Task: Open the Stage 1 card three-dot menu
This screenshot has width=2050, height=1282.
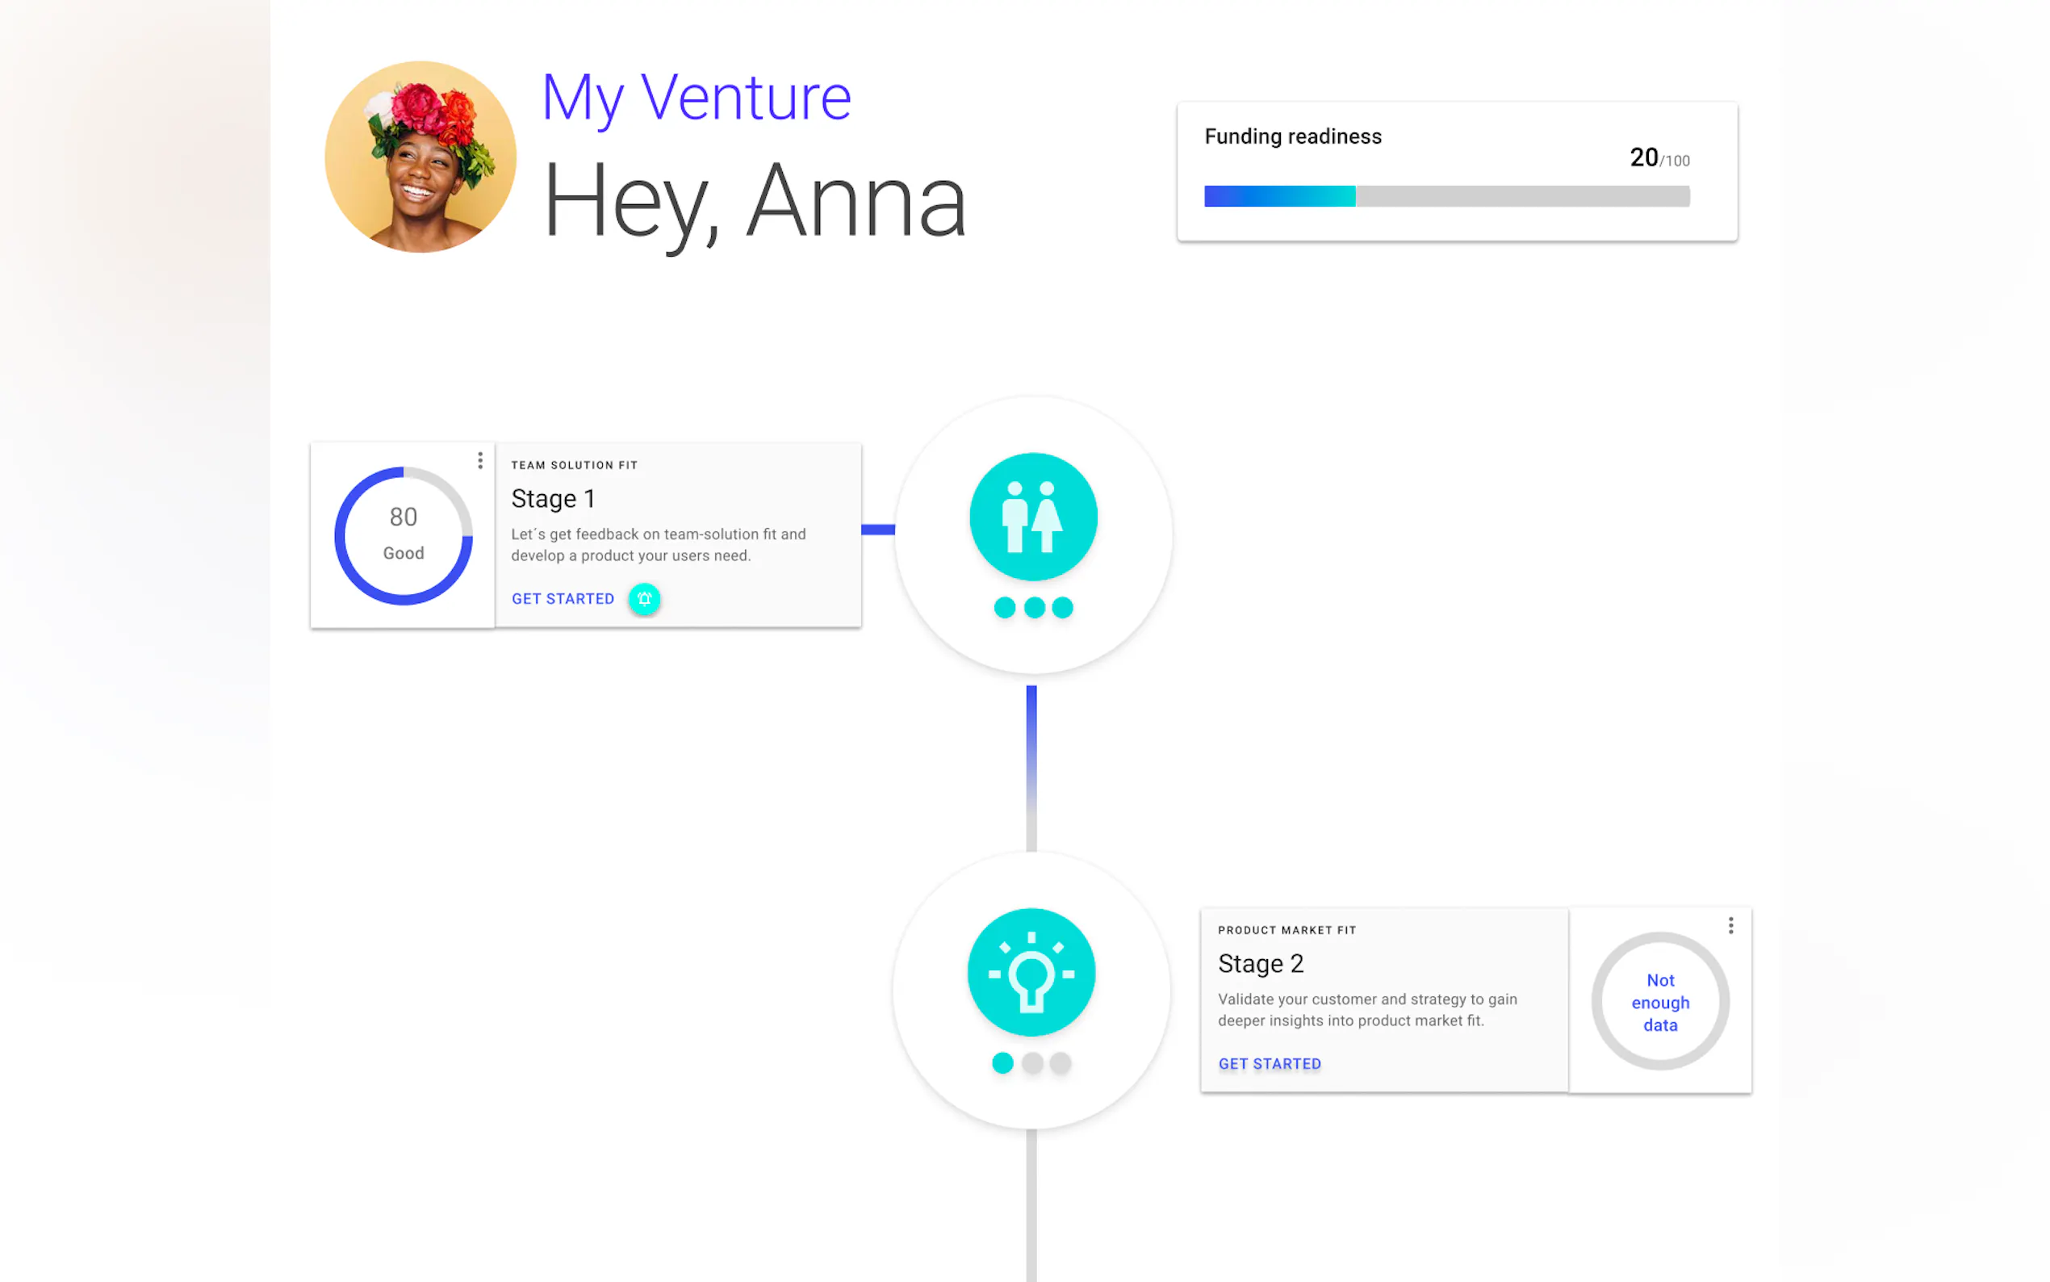Action: [479, 459]
